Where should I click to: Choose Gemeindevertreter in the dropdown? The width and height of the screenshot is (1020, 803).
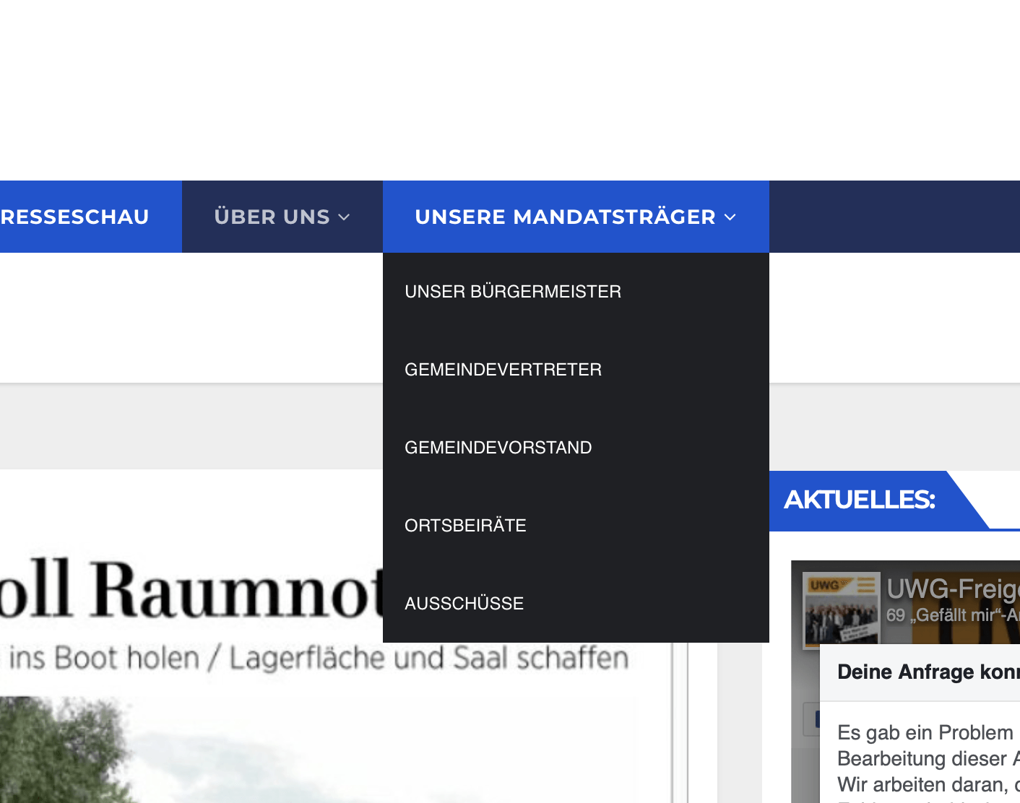(503, 370)
